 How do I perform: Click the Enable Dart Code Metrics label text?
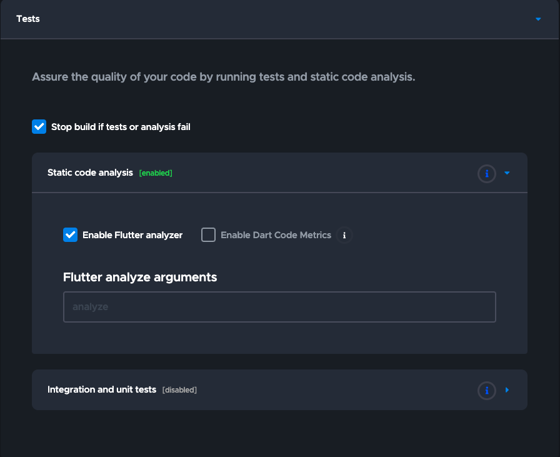click(276, 235)
